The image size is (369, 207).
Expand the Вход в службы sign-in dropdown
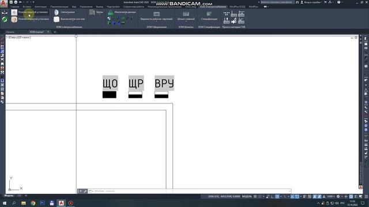point(322,2)
